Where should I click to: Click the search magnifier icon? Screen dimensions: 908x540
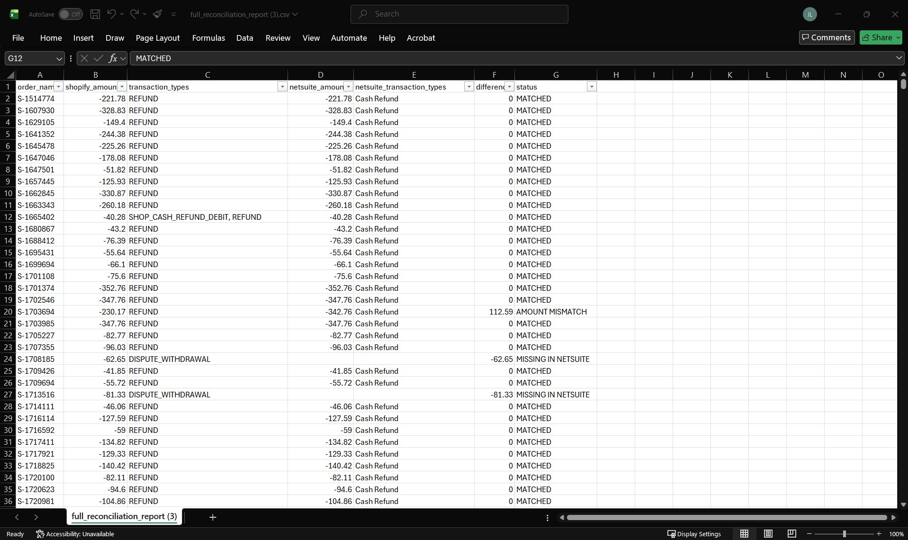coord(362,14)
